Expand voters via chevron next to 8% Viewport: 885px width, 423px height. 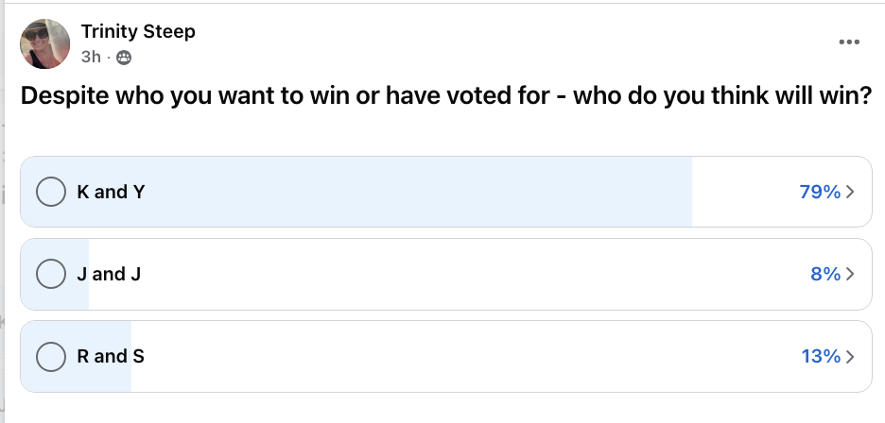(850, 274)
